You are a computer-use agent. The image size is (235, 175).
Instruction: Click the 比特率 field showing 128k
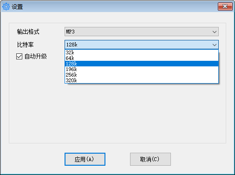142,45
